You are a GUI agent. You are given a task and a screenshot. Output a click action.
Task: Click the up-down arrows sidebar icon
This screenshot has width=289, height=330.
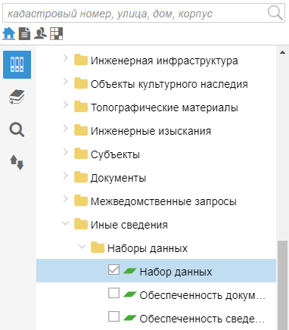point(17,162)
